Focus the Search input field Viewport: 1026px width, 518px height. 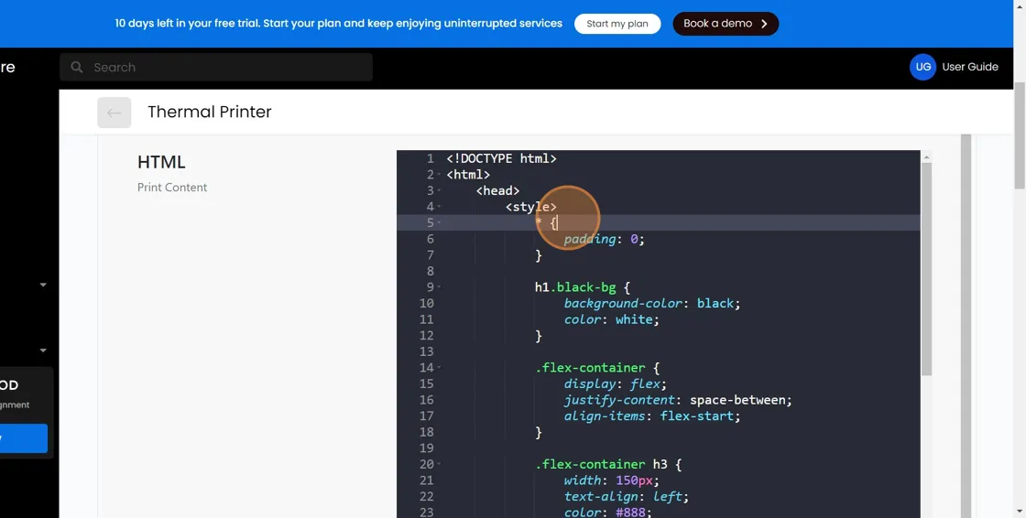216,68
